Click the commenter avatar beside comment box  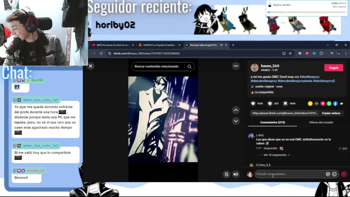[x=250, y=174]
